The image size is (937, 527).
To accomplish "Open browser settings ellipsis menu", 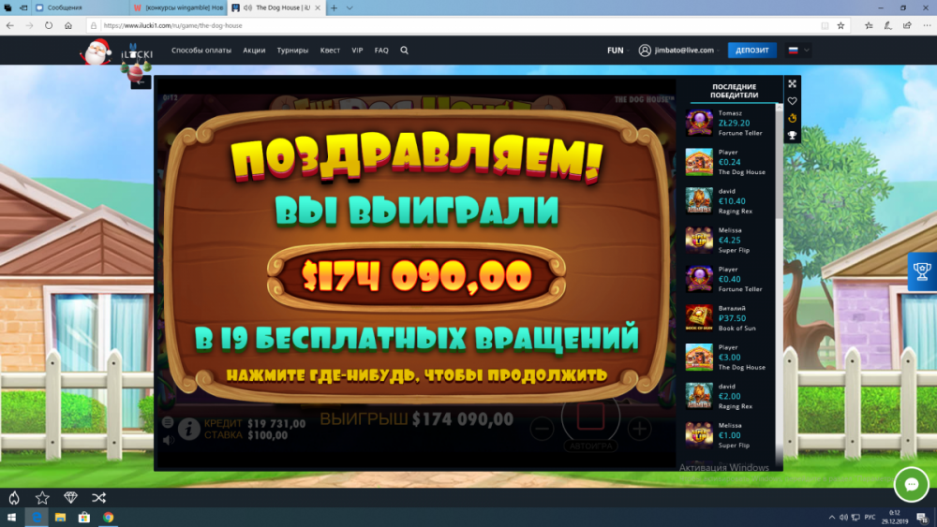I will 927,25.
